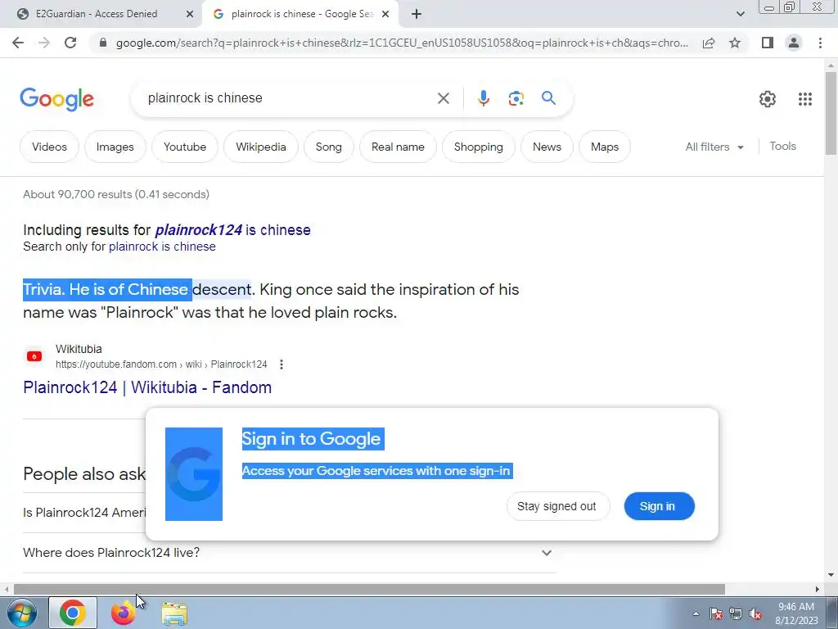Open a new tab with plus button
The image size is (838, 629).
coord(417,15)
